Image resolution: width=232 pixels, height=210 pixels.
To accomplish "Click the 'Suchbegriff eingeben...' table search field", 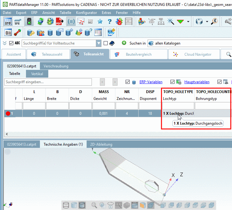I will tap(48, 82).
